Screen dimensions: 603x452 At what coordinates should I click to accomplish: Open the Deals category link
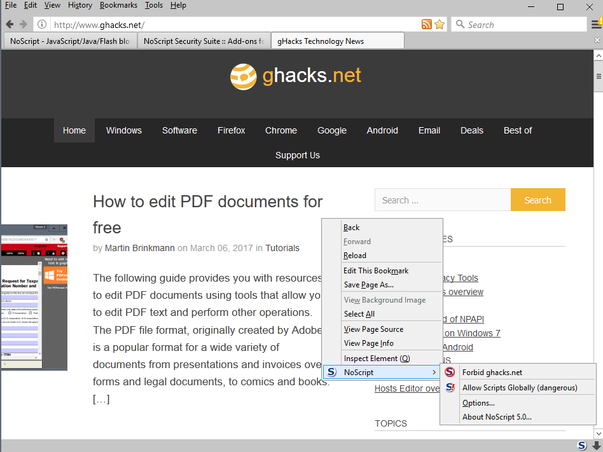point(472,130)
